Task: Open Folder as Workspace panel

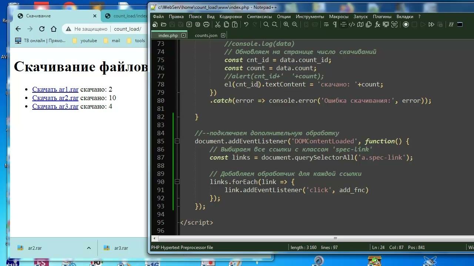Action: 386,24
